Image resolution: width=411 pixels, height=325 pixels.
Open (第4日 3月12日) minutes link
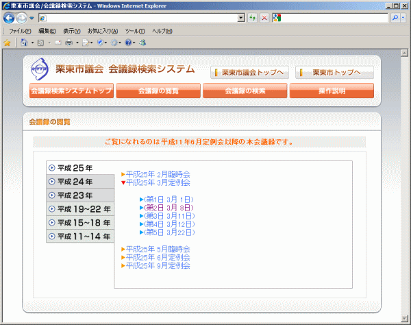(168, 224)
